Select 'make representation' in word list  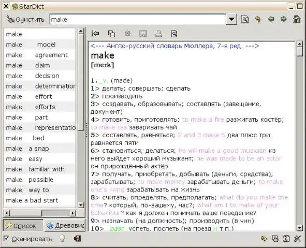pos(40,127)
